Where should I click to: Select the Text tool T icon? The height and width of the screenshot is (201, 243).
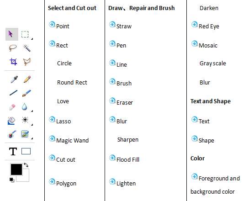[x=13, y=151]
